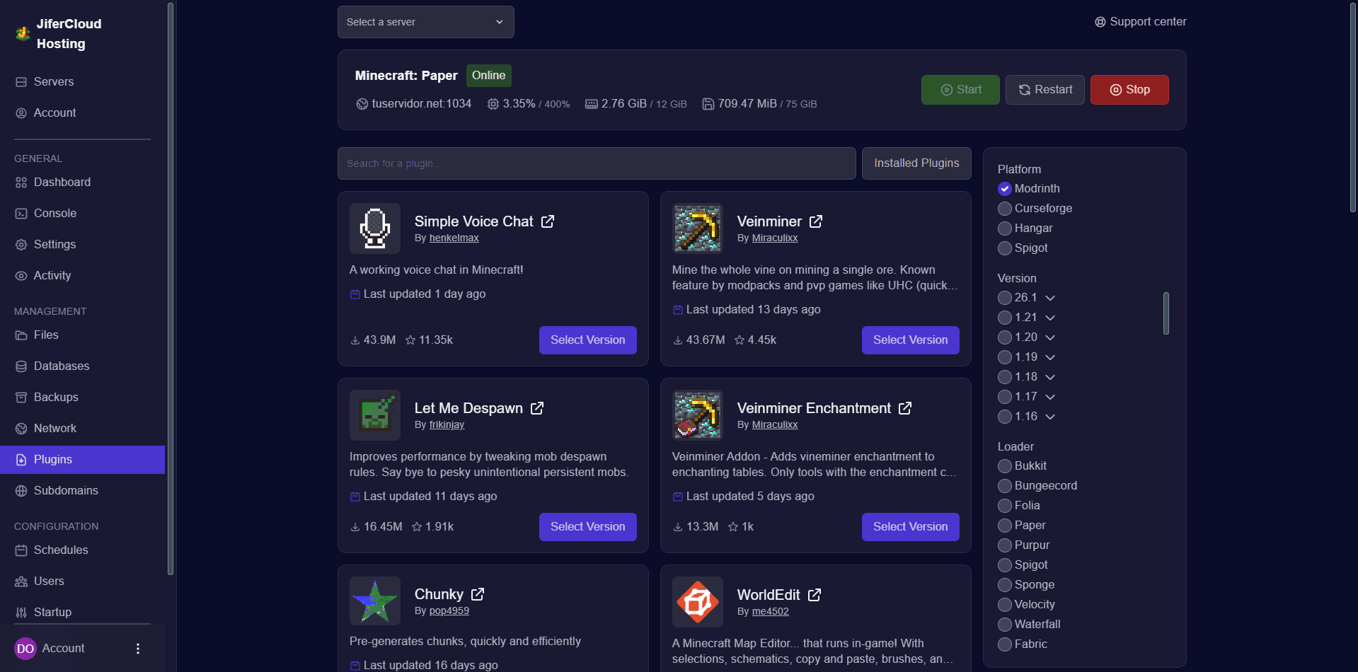The height and width of the screenshot is (672, 1358).
Task: Expand the 1.17 version group chevron
Action: point(1050,397)
